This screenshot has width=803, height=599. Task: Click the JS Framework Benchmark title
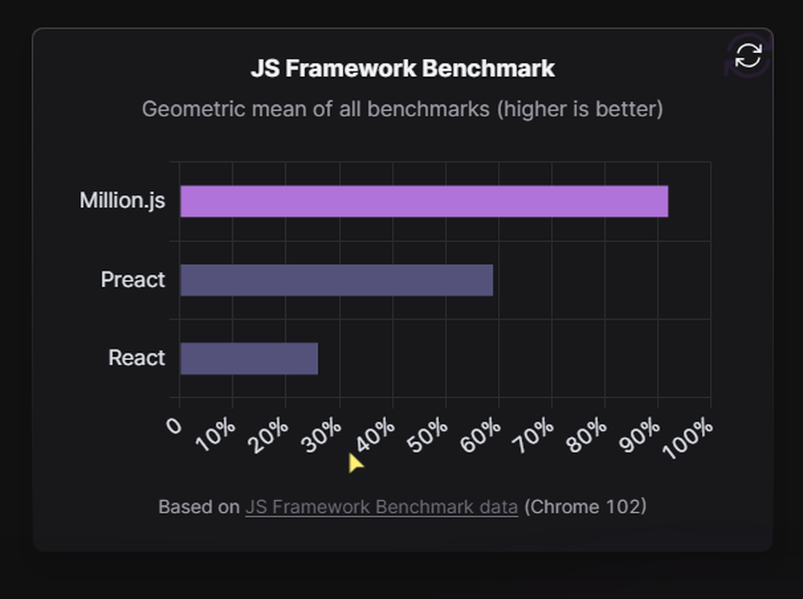(401, 68)
